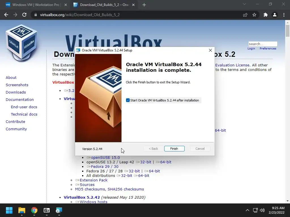Click Finish to exit the Setup Wizard
The height and width of the screenshot is (217, 290).
click(x=174, y=149)
